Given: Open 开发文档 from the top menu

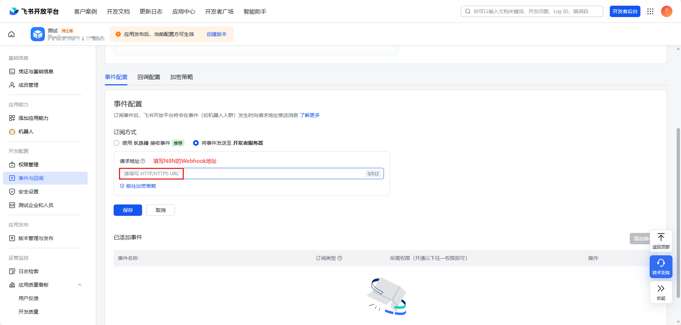Looking at the screenshot, I should pyautogui.click(x=118, y=11).
